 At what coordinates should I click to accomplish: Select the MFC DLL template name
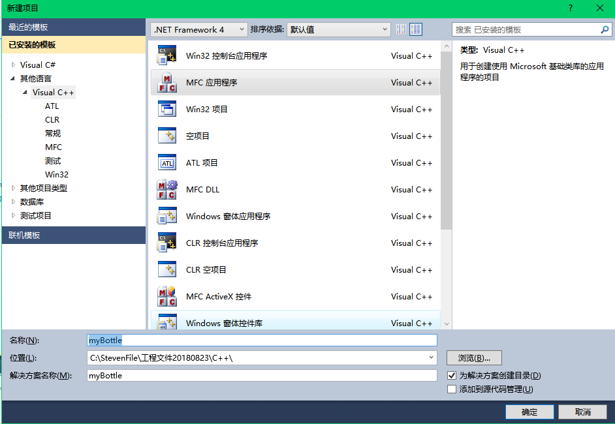pyautogui.click(x=202, y=190)
